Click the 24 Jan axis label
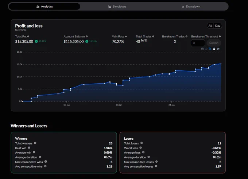 pyautogui.click(x=171, y=105)
